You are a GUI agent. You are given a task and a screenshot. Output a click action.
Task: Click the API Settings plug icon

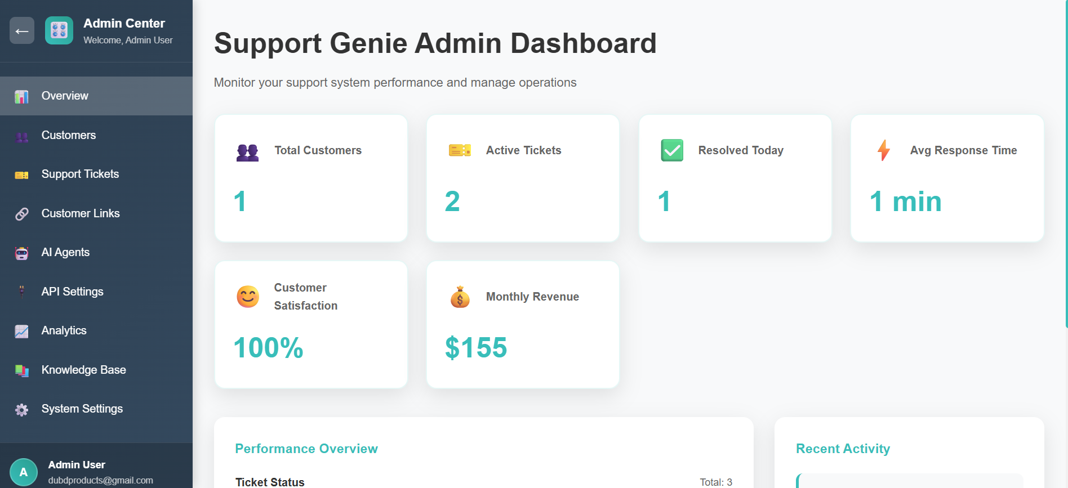click(x=21, y=292)
